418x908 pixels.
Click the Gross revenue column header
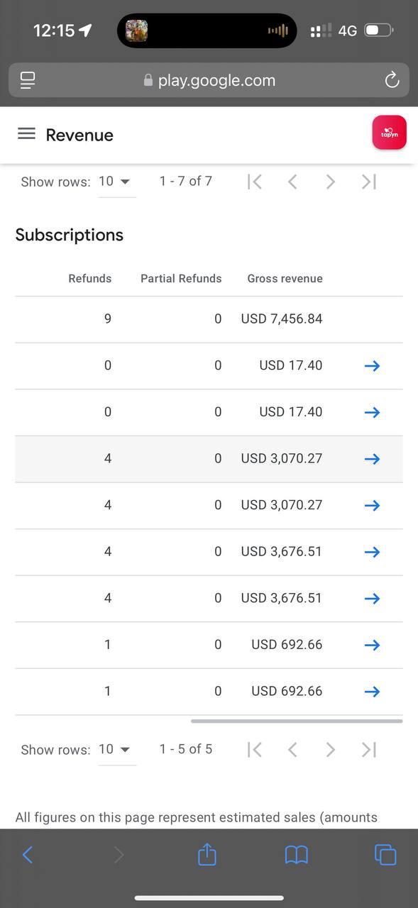(285, 279)
